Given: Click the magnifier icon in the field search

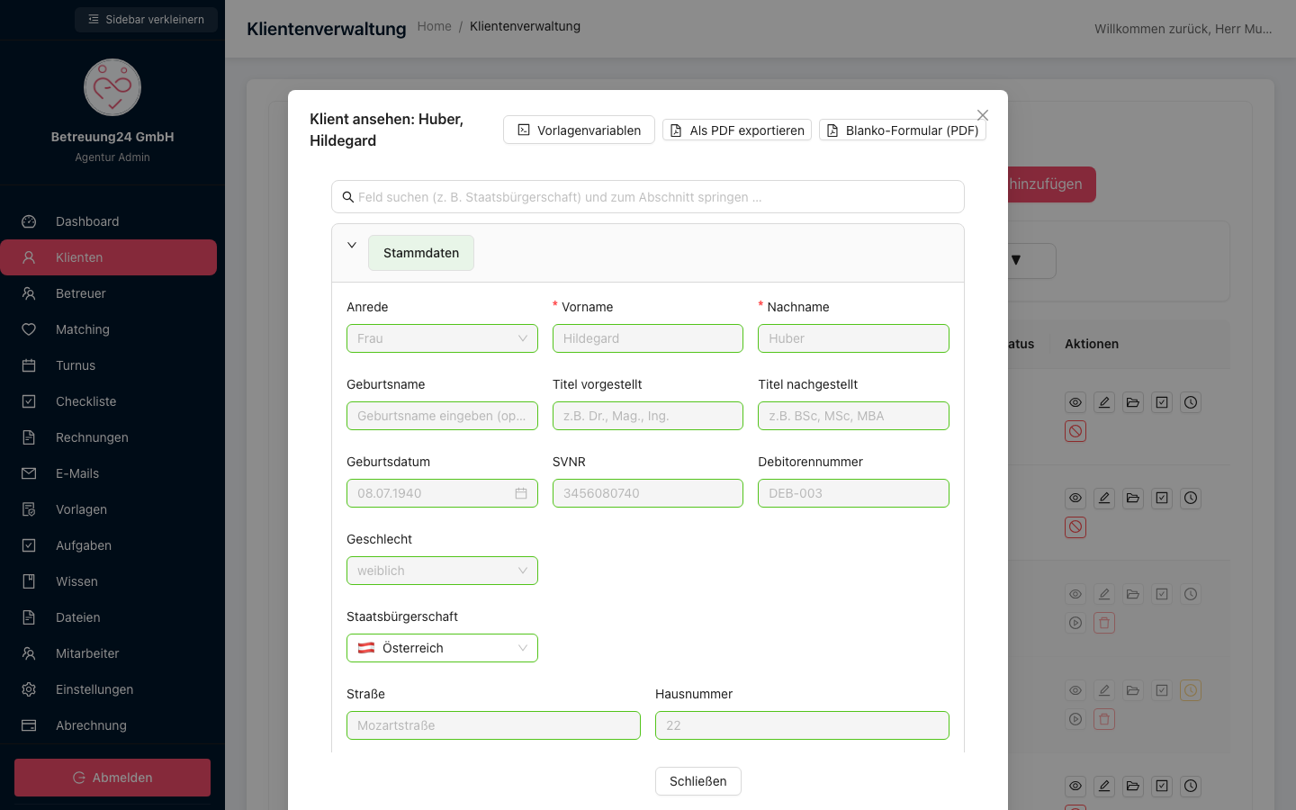Looking at the screenshot, I should point(348,197).
